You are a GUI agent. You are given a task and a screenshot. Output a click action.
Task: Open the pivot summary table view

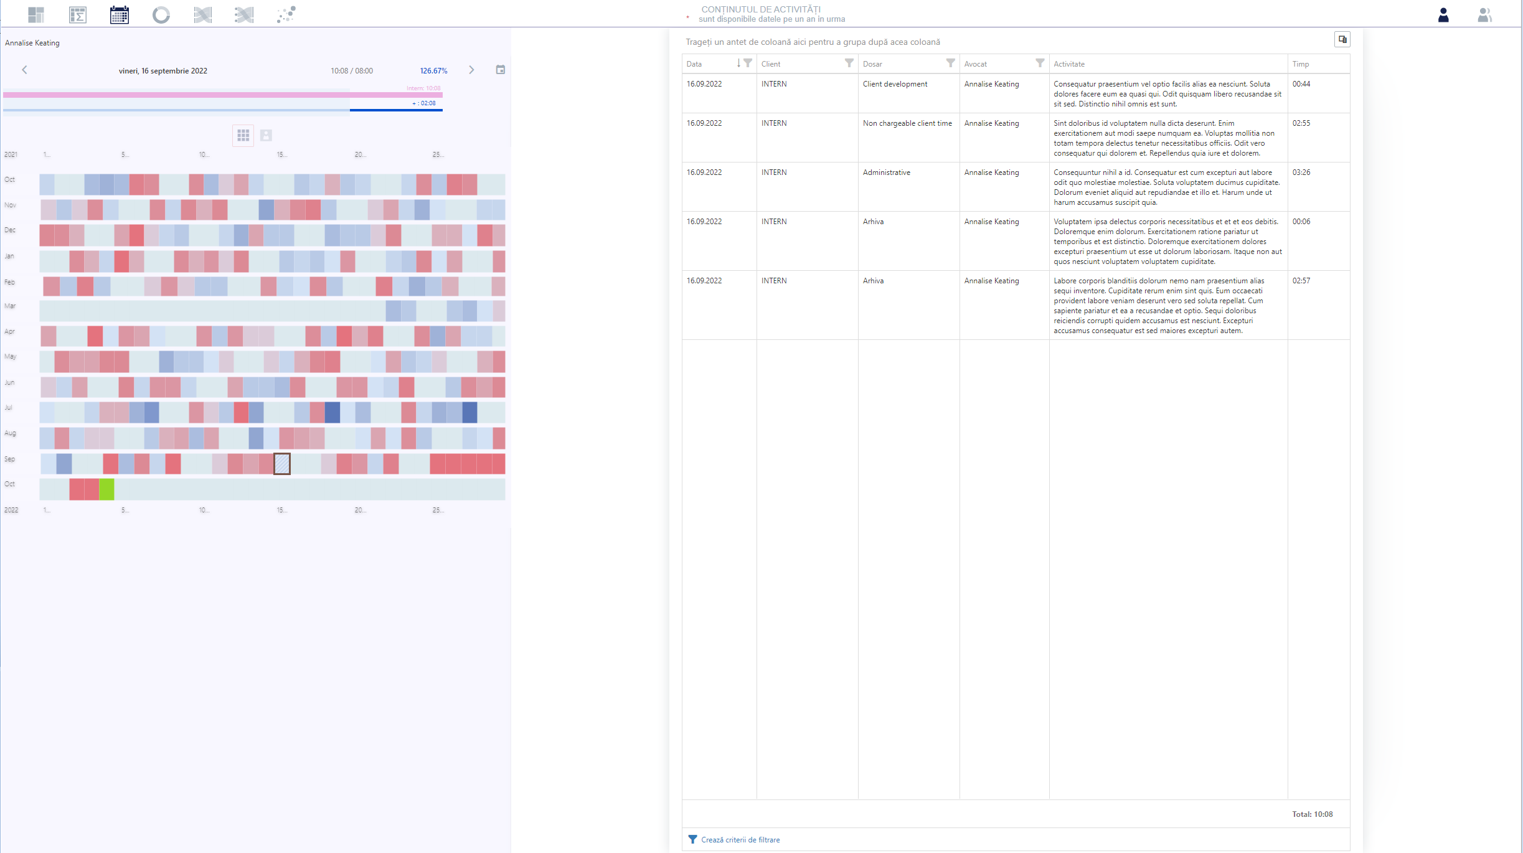click(x=78, y=14)
